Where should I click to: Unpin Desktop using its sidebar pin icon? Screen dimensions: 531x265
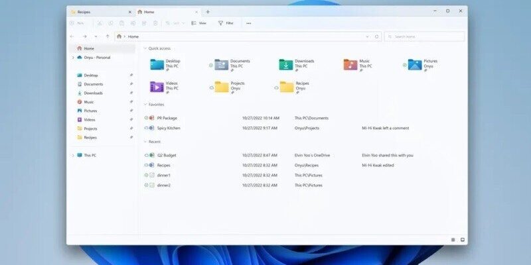tap(131, 76)
